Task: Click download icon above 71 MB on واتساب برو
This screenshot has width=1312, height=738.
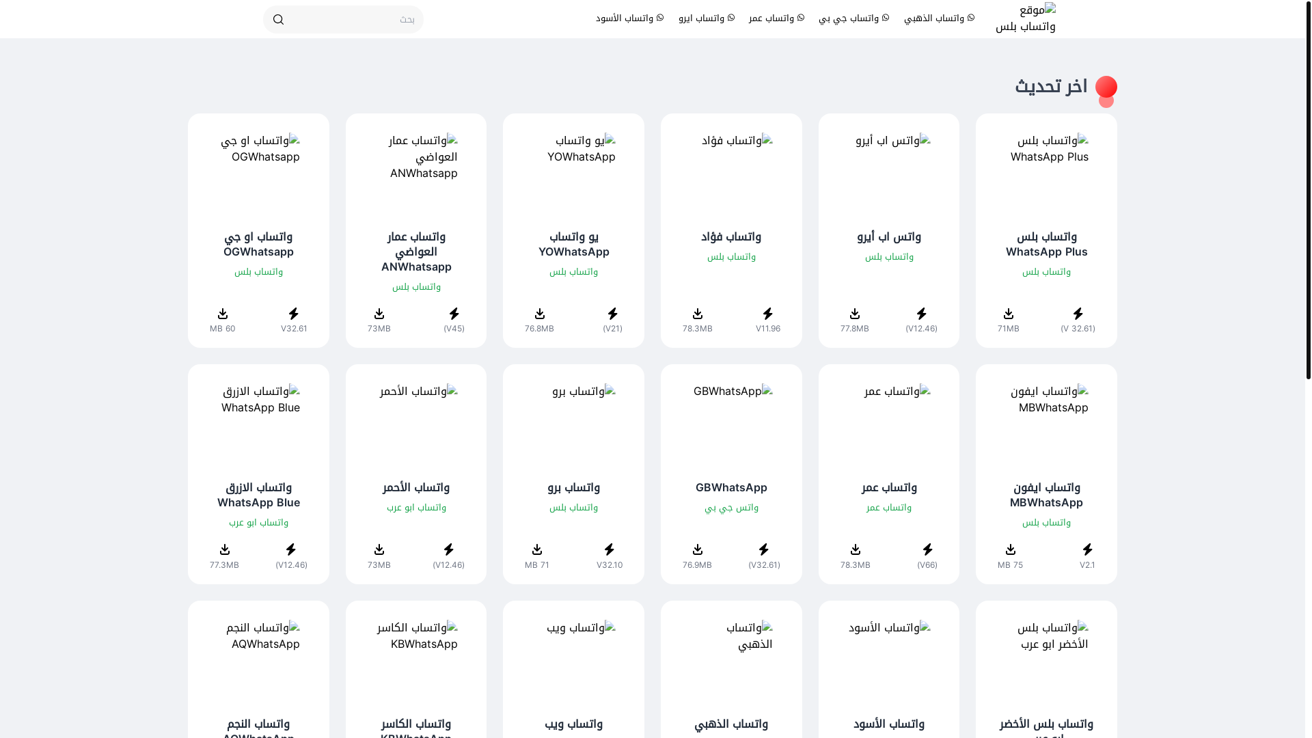Action: 537,550
